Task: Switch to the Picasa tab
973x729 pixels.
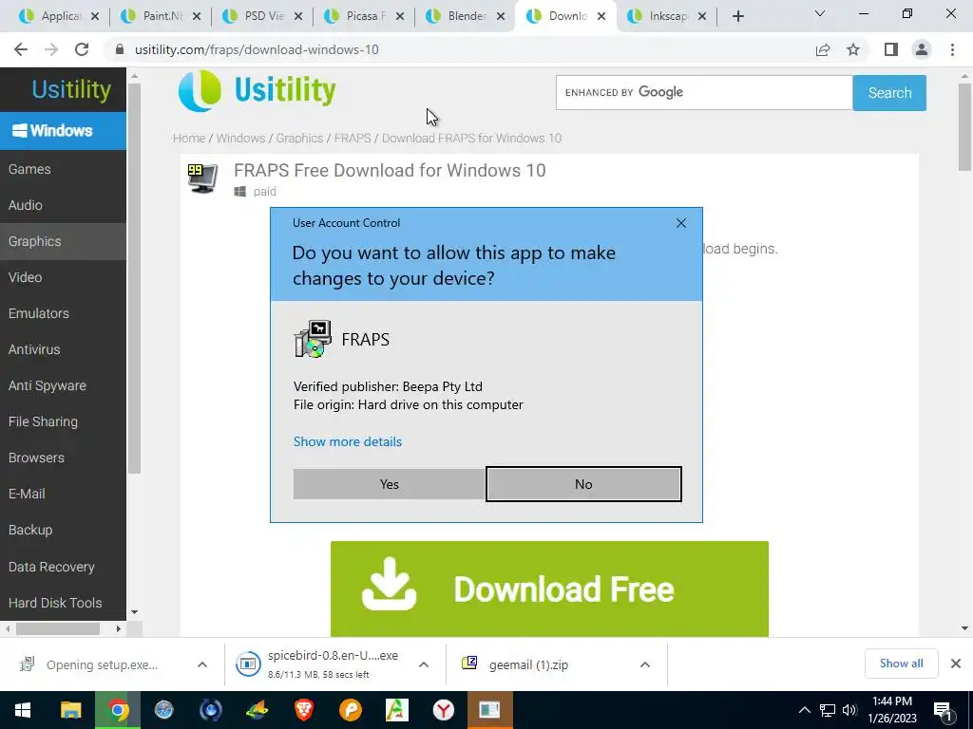Action: [364, 16]
